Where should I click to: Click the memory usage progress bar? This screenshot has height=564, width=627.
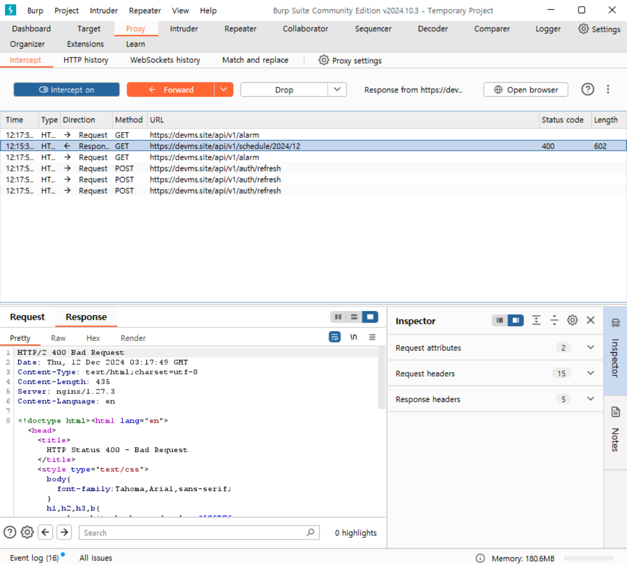point(589,558)
